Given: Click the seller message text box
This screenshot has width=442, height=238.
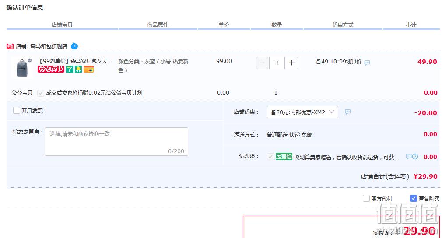Looking at the screenshot, I should 116,141.
